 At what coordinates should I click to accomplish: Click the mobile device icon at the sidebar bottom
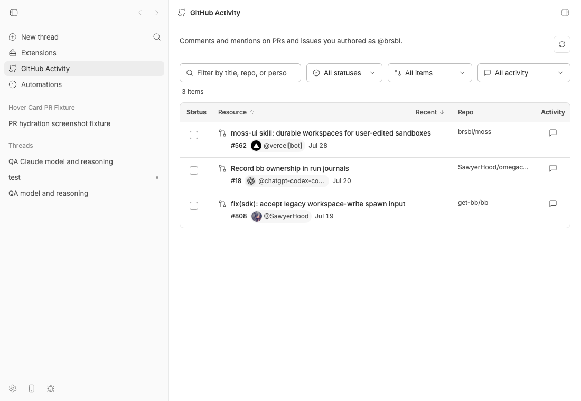click(x=32, y=388)
